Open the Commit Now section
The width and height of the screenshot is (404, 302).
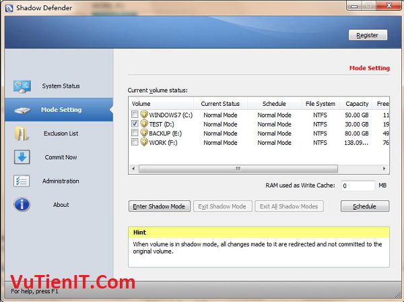tap(59, 157)
